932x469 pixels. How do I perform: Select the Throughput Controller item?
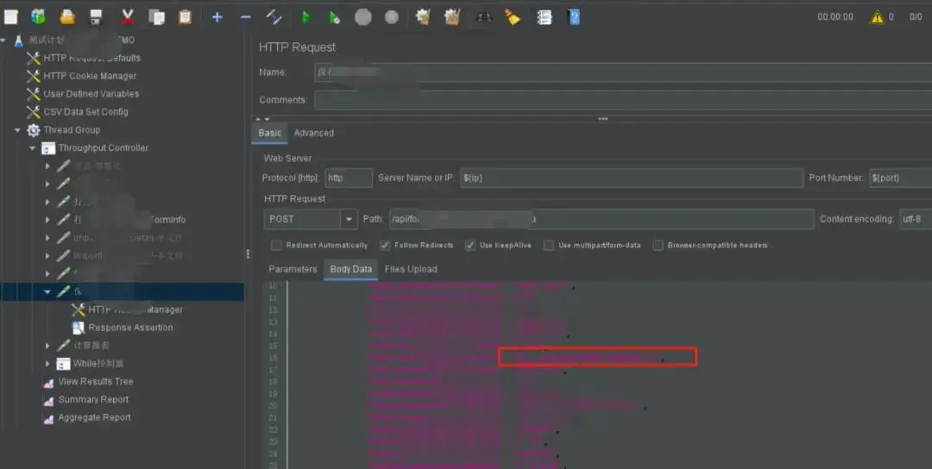(103, 147)
